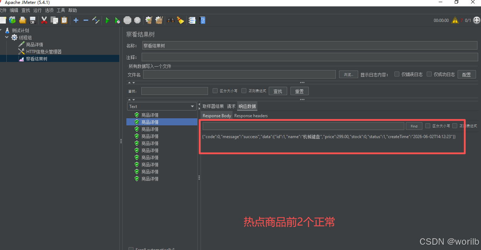Click the Shutdown X toolbar icon

click(x=137, y=20)
